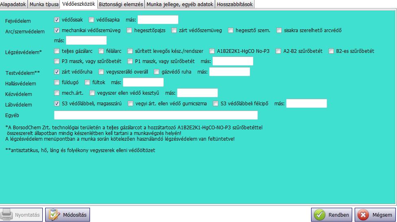Cancel with the Mégsem button
Image resolution: width=397 pixels, height=222 pixels.
(x=375, y=215)
